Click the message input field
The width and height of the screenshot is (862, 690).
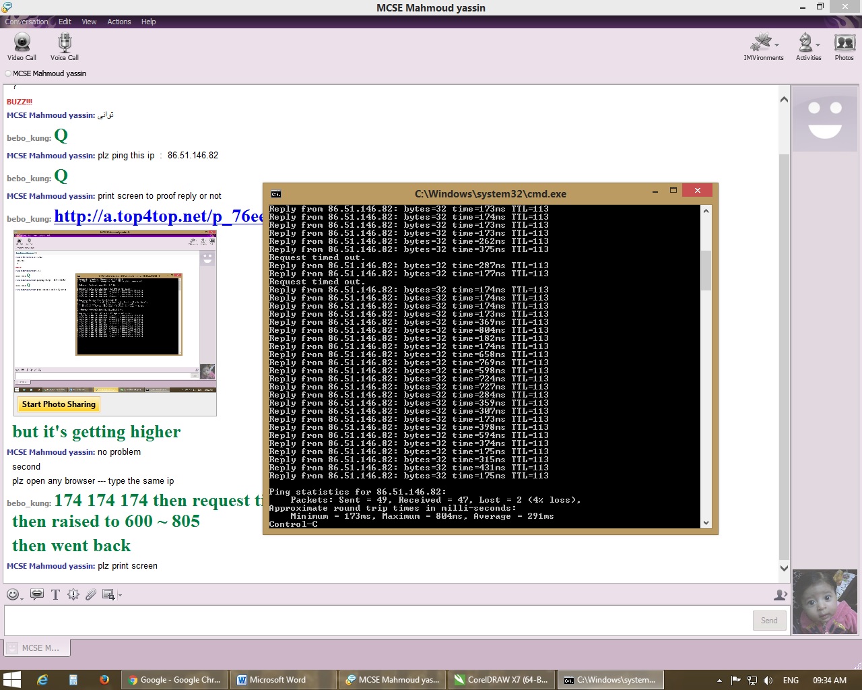[377, 620]
